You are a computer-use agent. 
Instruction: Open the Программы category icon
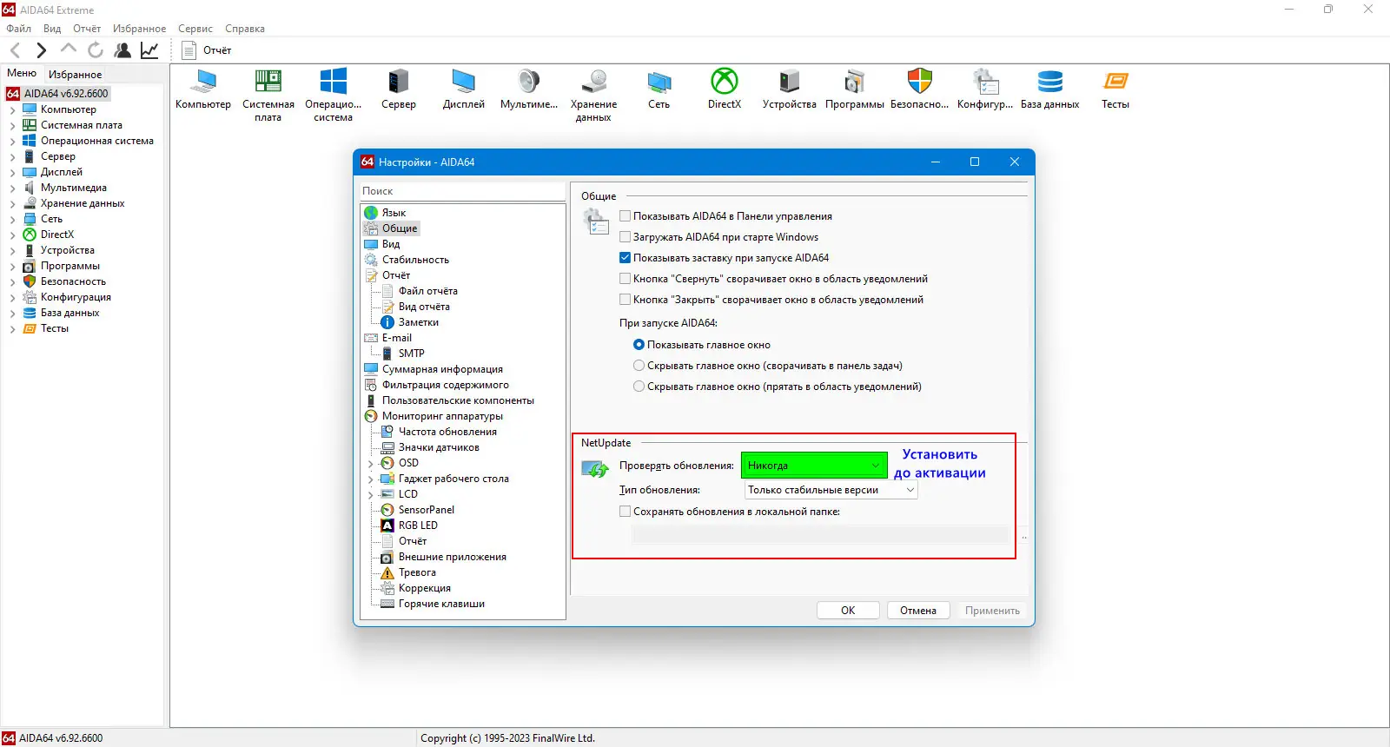[x=855, y=82]
